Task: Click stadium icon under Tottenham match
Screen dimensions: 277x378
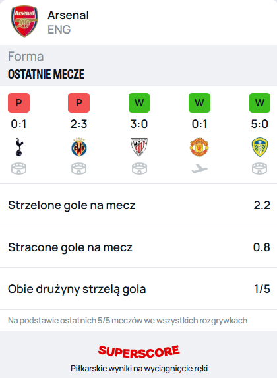Action: tap(19, 168)
